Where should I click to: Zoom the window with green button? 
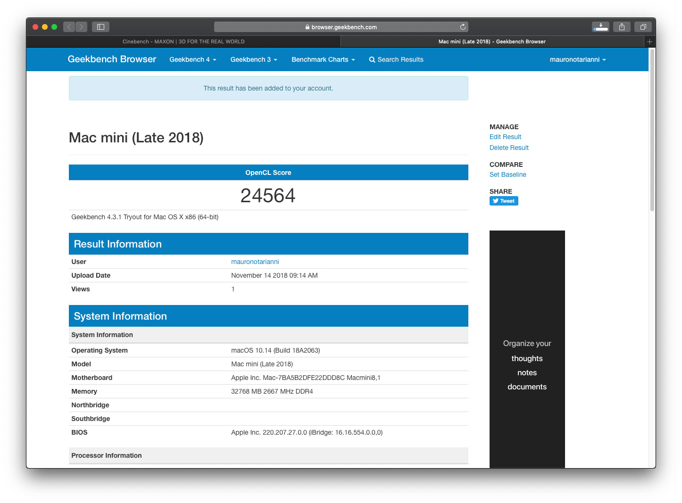click(54, 27)
